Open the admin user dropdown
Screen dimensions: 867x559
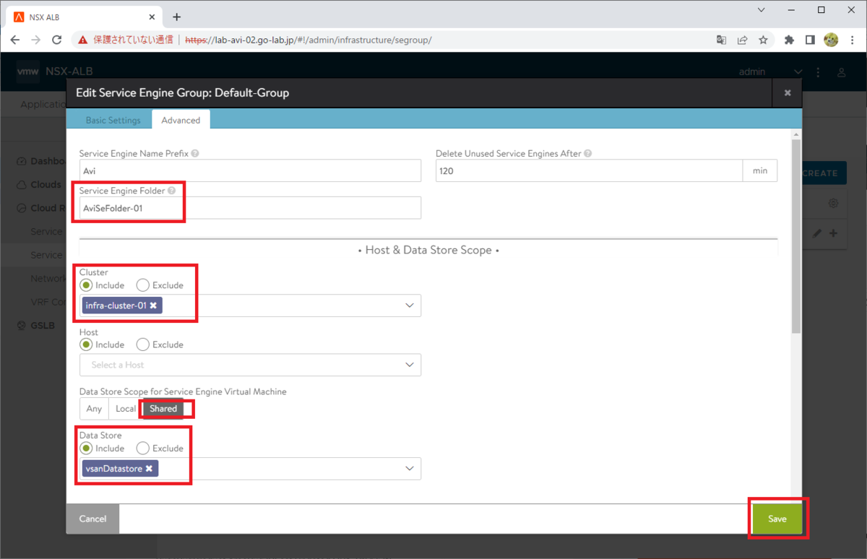[x=770, y=72]
